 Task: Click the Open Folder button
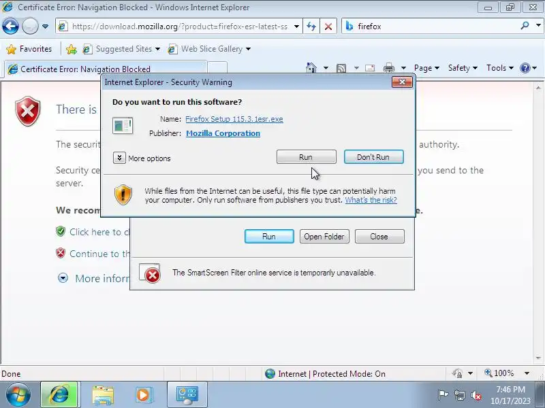pos(324,236)
